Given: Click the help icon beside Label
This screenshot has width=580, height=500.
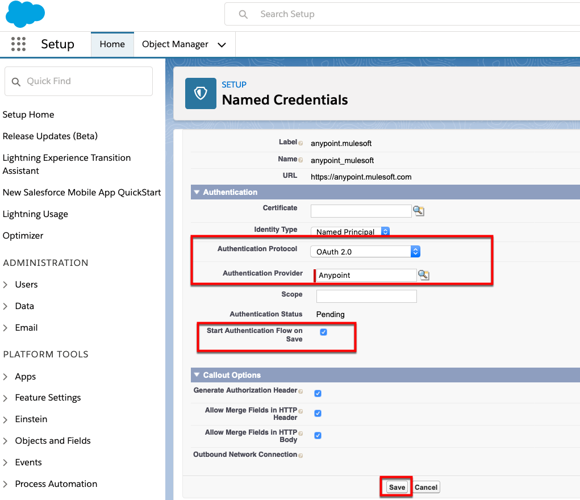Looking at the screenshot, I should pos(301,143).
